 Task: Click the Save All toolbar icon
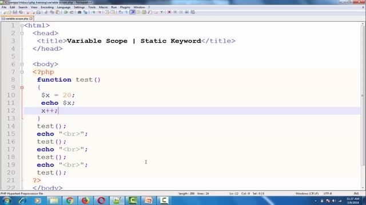[x=21, y=12]
